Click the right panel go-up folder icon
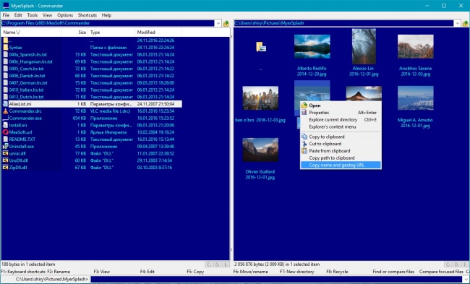Image resolution: width=470 pixels, height=284 pixels. click(x=466, y=23)
